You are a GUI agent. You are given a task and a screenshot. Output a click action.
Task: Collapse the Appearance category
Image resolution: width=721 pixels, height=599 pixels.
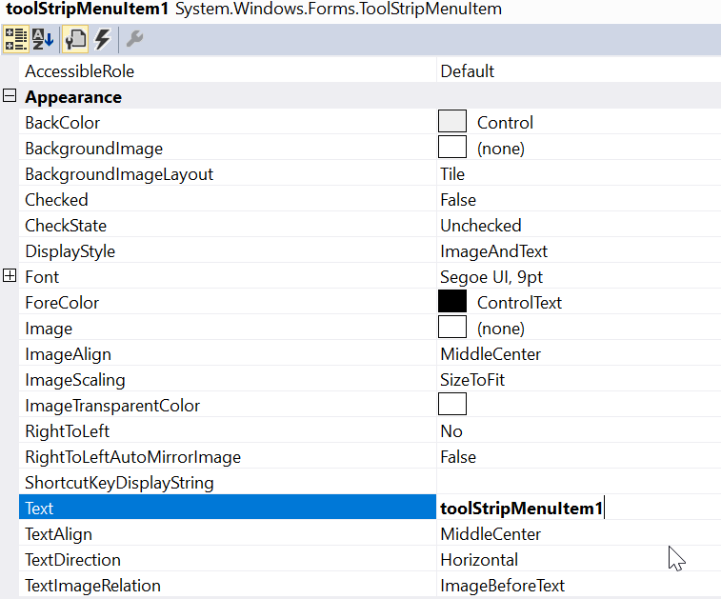[x=10, y=96]
